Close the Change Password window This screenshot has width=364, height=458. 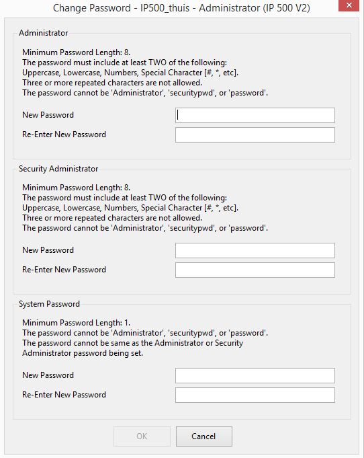(349, 5)
